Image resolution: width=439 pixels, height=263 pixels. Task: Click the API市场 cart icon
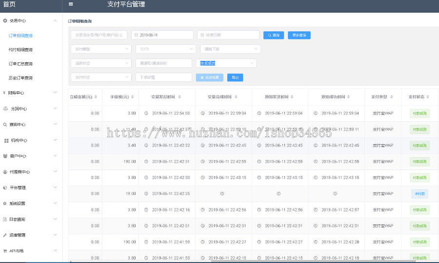point(5,251)
